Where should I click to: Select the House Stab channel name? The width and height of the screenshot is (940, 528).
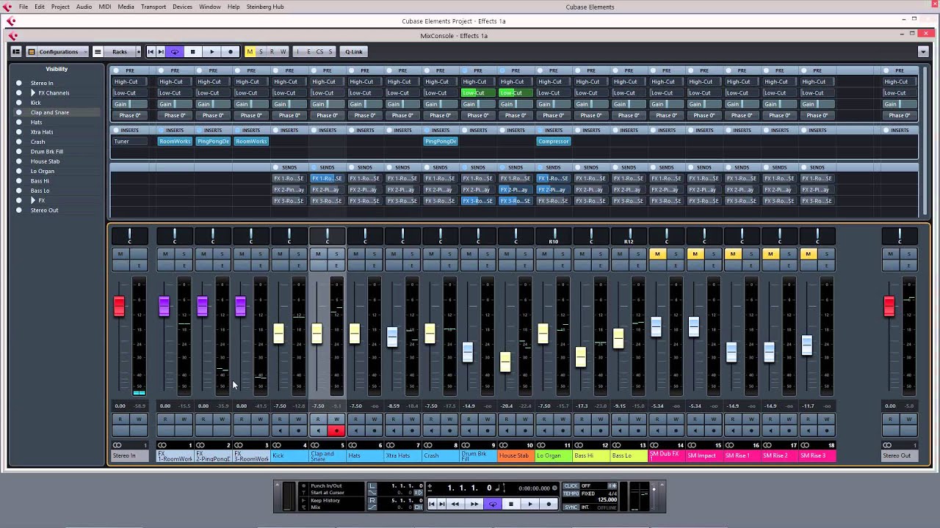click(x=516, y=455)
